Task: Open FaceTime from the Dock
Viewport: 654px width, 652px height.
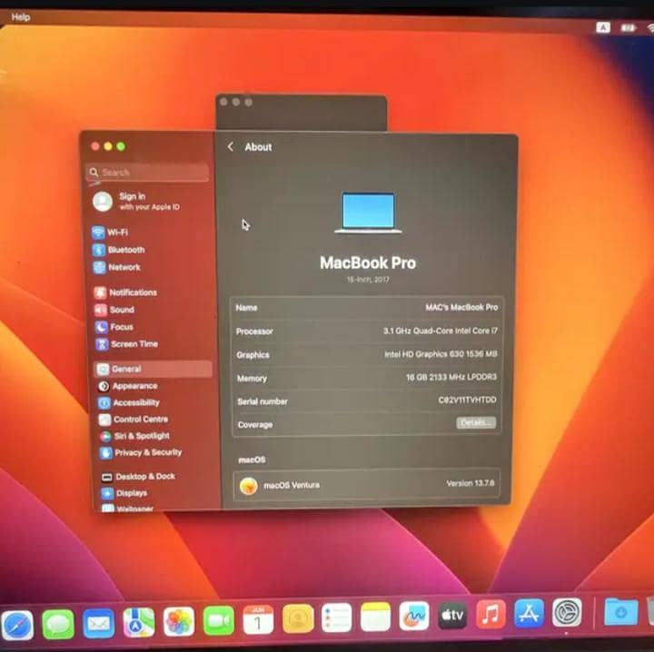Action: tap(219, 621)
